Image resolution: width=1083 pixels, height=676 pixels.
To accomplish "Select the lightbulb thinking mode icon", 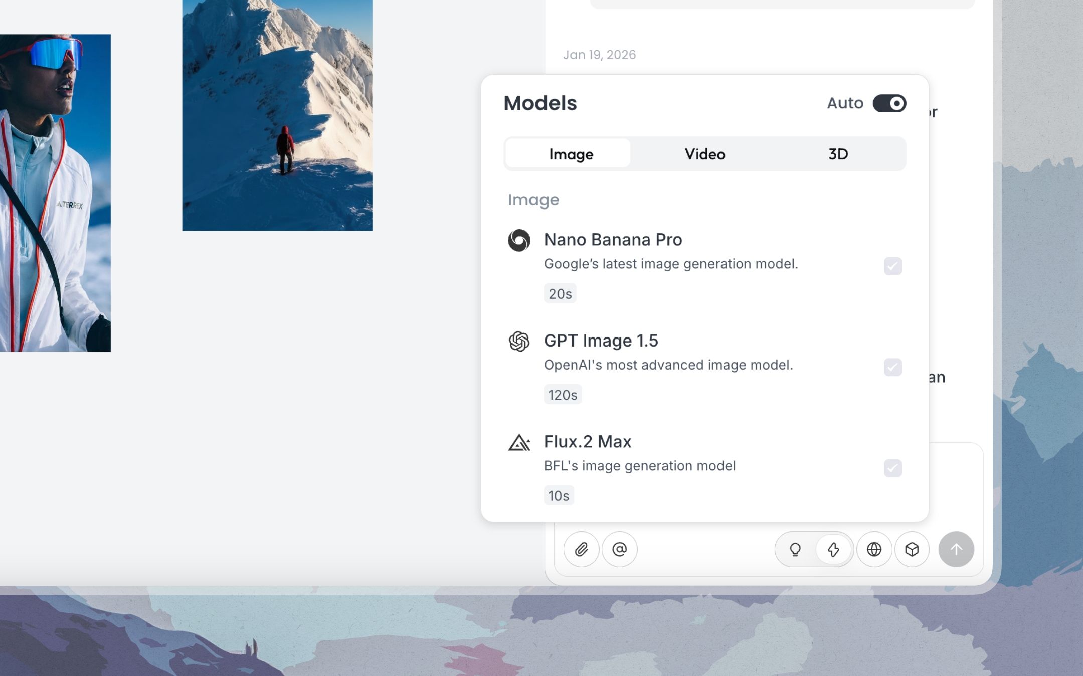I will click(x=795, y=549).
